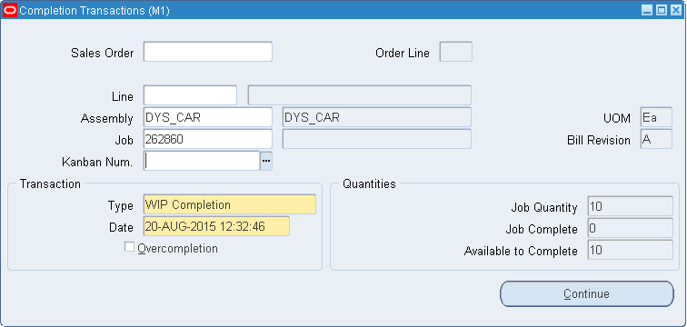The width and height of the screenshot is (687, 327).
Task: Select the Assembly field containing DYS_CAR
Action: point(208,117)
